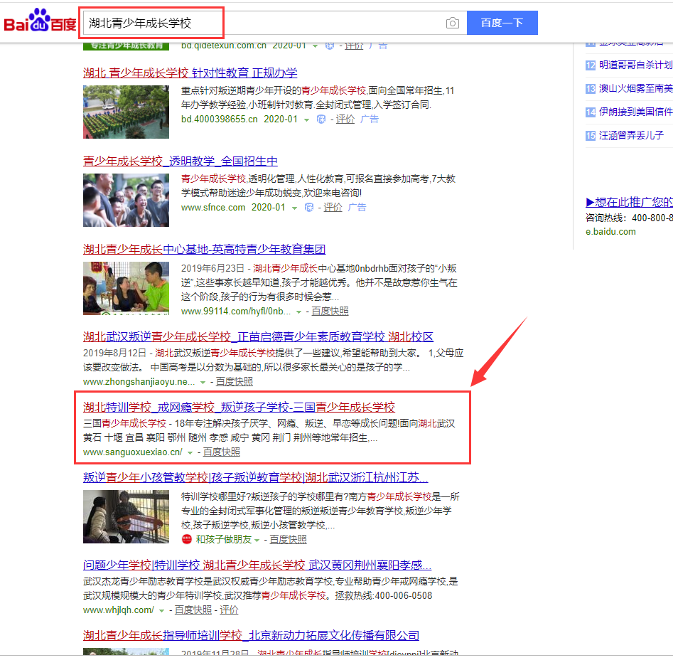
Task: Open result 湖北青少年成长指导师培训学校_北京新动力拓展
Action: (251, 635)
